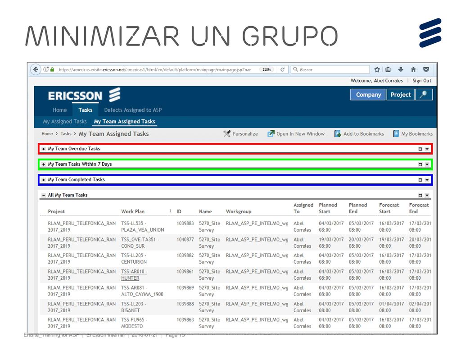This screenshot has height=346, width=461.
Task: Click the Company button
Action: click(x=368, y=95)
